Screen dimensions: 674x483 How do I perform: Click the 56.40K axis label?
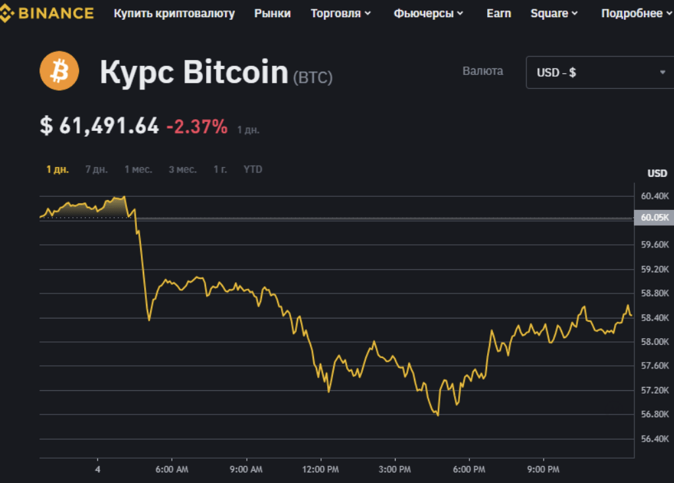pos(655,439)
